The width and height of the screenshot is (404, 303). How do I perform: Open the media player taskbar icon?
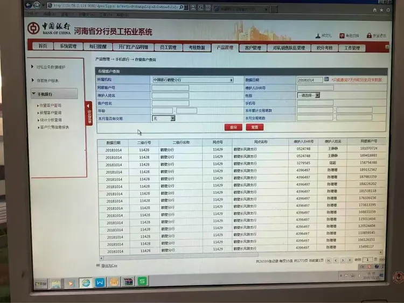pos(70,283)
